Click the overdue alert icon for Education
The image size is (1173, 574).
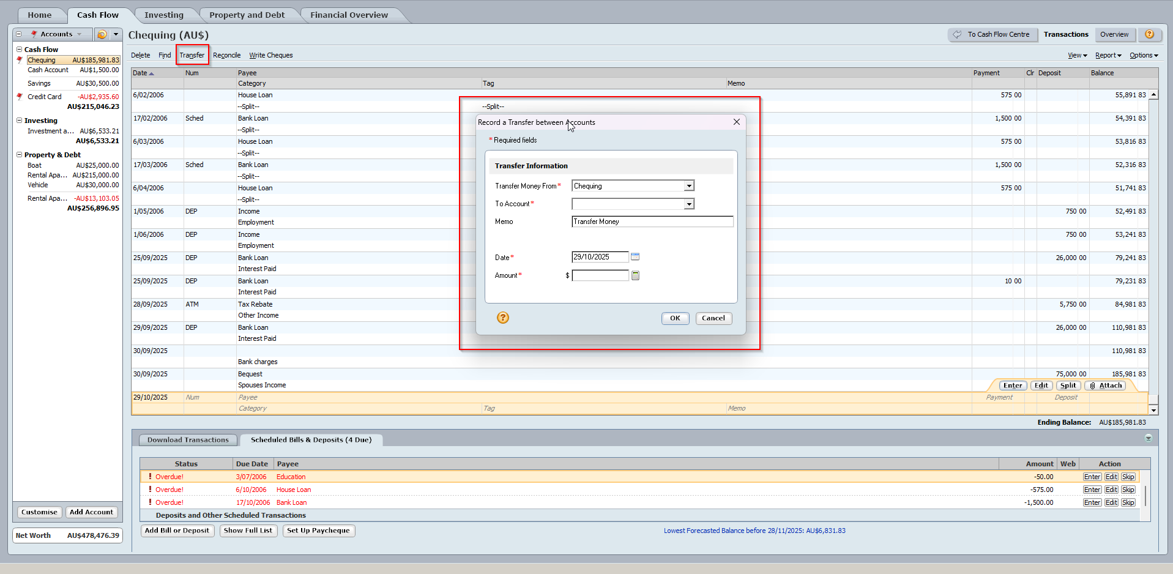(150, 477)
